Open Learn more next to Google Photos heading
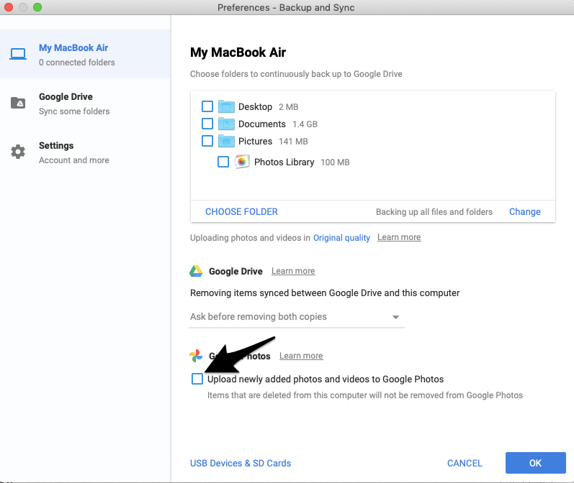 pyautogui.click(x=301, y=356)
